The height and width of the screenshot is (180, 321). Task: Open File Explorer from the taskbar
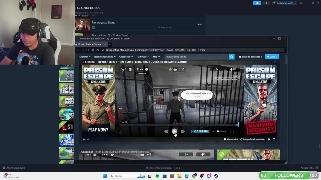coord(179,176)
